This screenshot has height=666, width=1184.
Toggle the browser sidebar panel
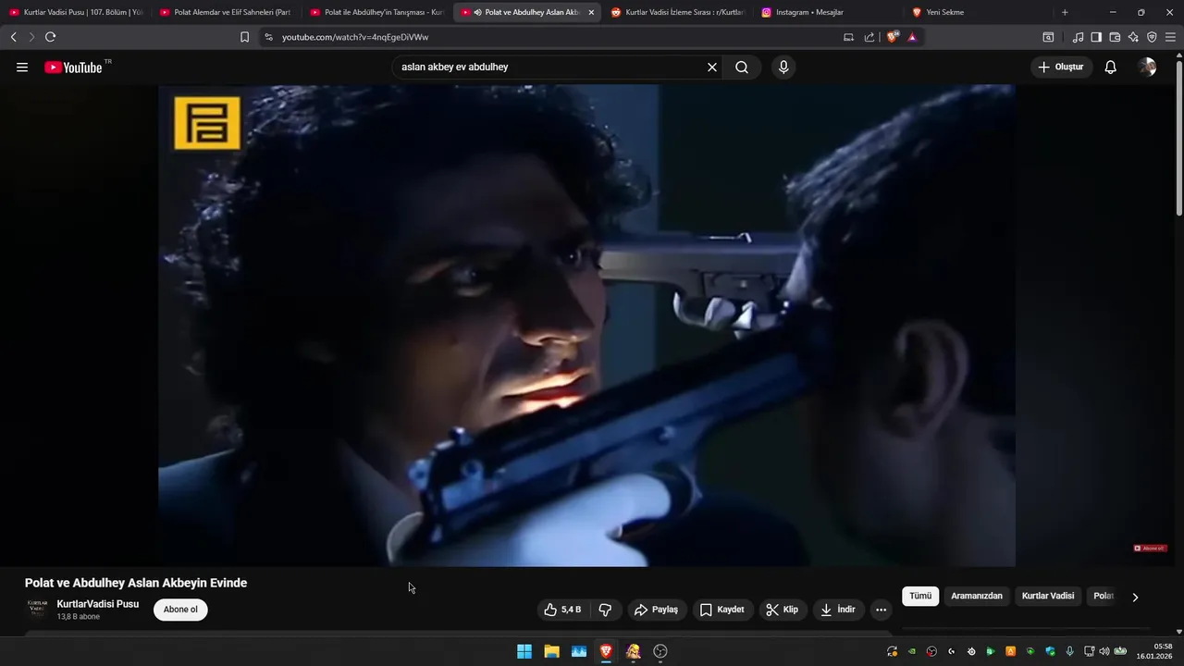(1096, 37)
